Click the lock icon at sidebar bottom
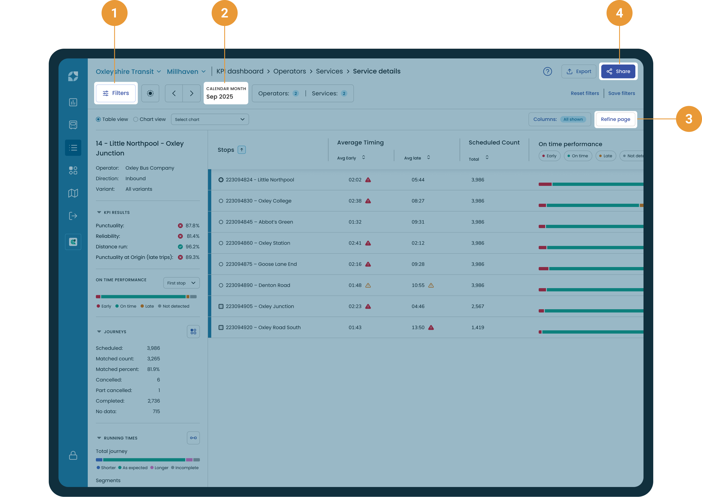The image size is (702, 497). point(73,455)
